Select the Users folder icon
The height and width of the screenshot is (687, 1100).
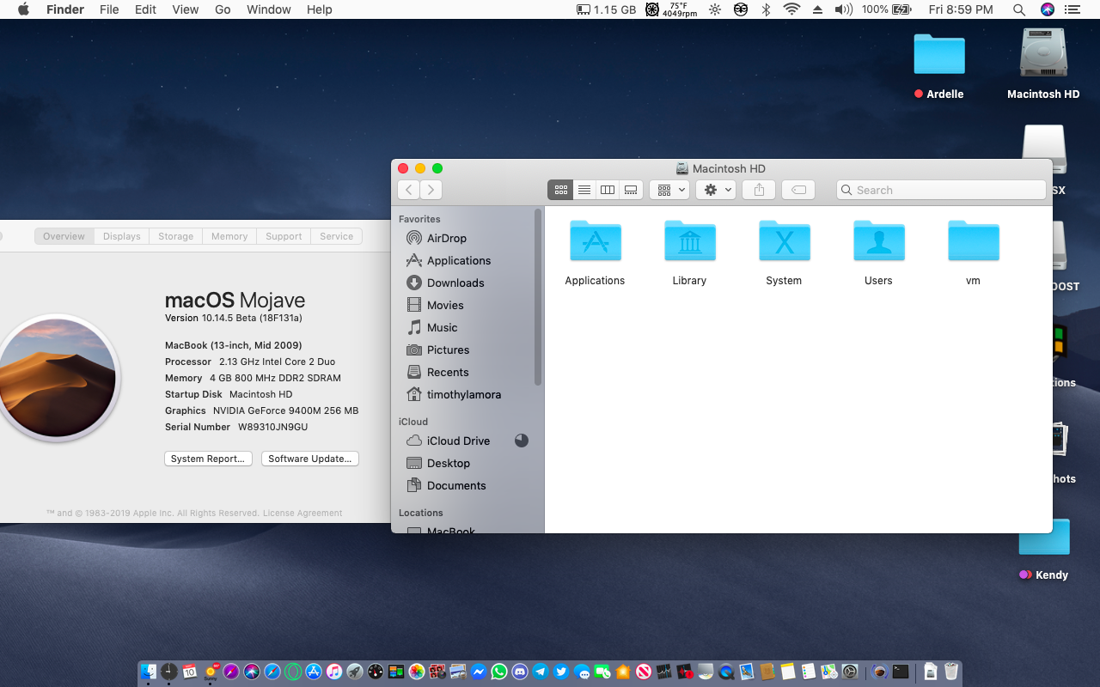[x=878, y=241]
